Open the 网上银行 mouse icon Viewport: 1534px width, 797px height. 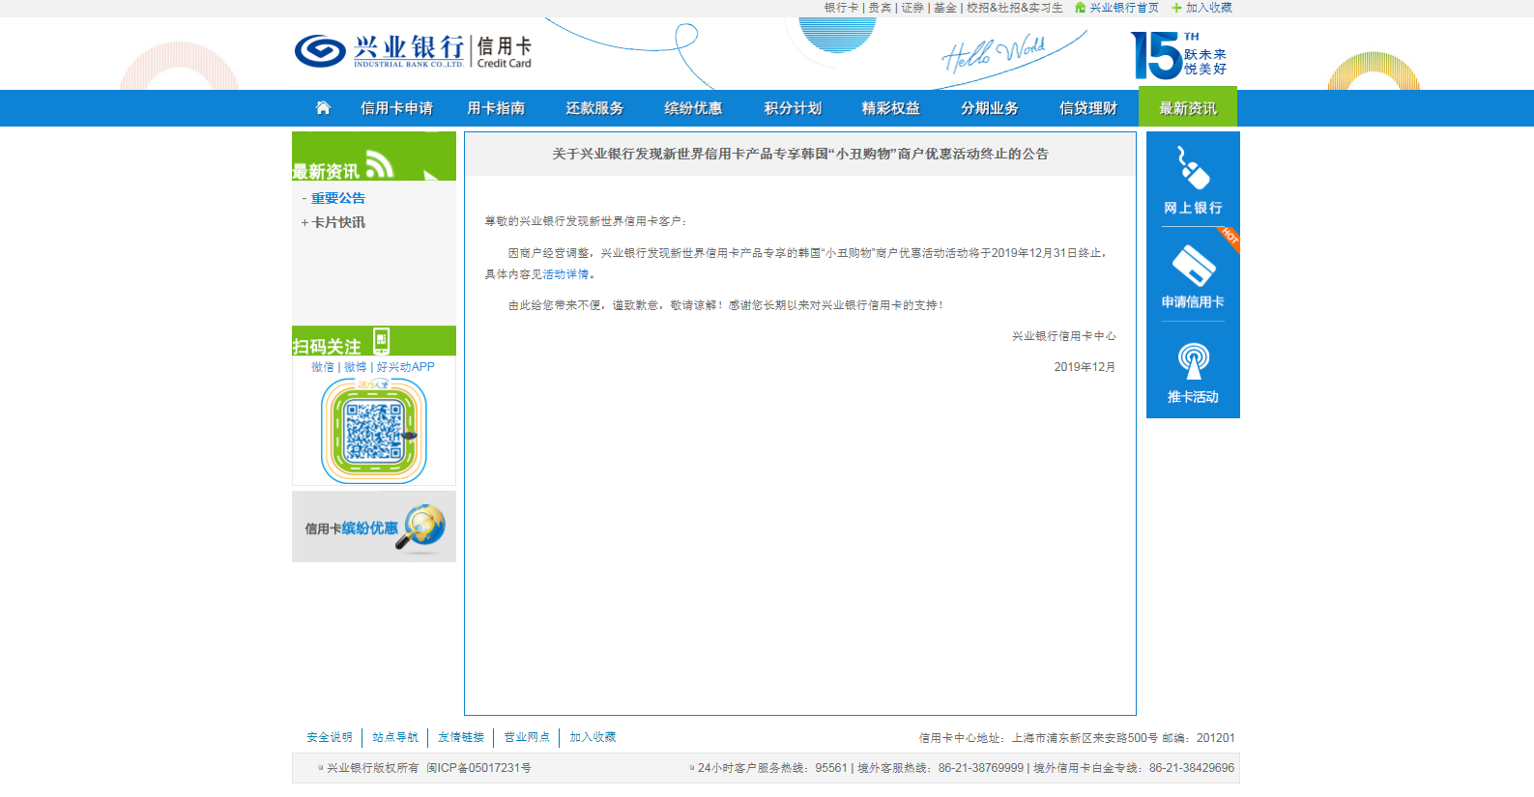[x=1193, y=169]
